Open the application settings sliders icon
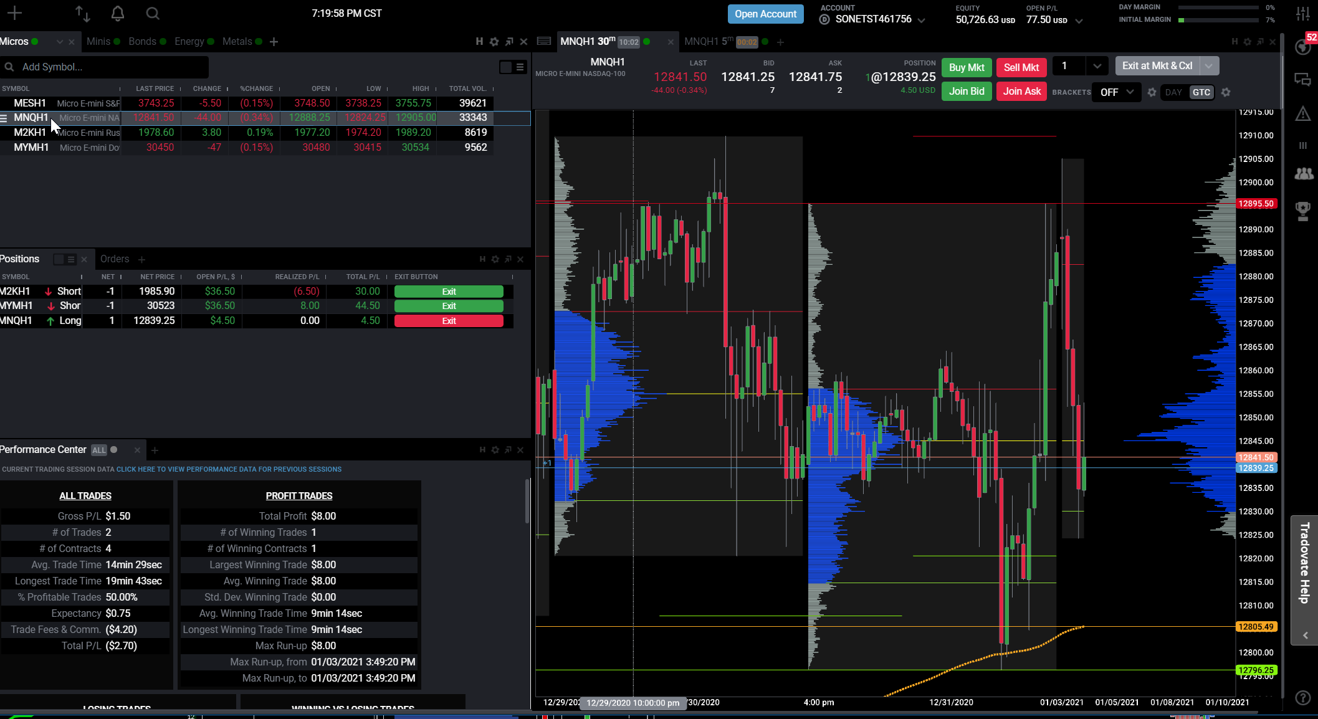This screenshot has height=719, width=1318. 1303,13
